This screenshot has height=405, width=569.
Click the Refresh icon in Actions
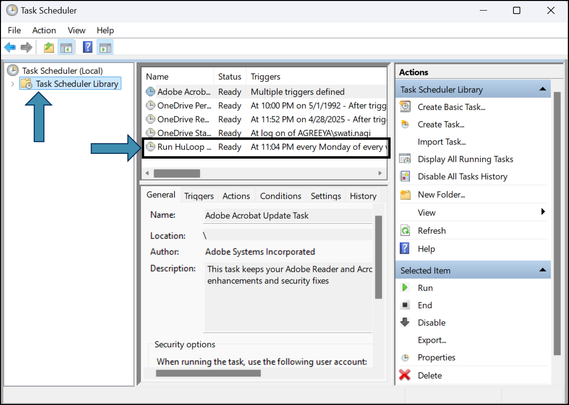coord(405,230)
